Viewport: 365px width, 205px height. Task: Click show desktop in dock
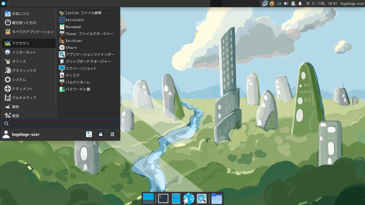coord(148,198)
